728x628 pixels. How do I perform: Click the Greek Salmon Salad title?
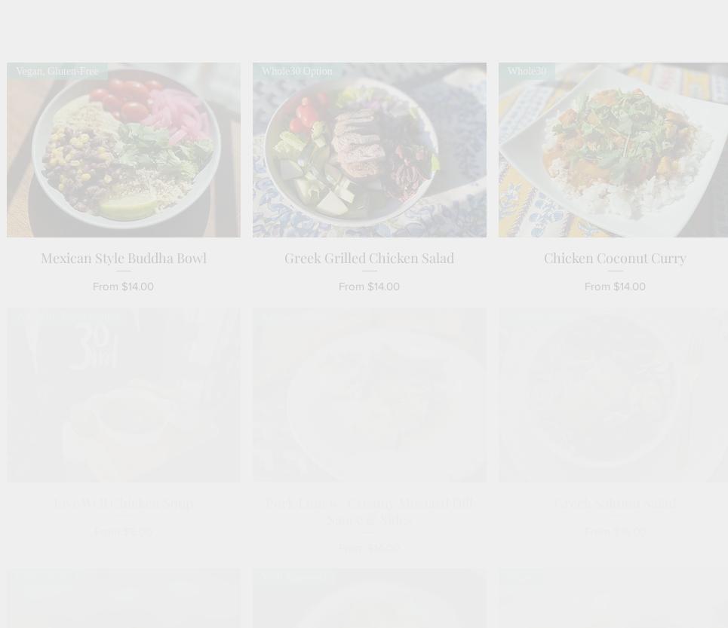click(615, 503)
